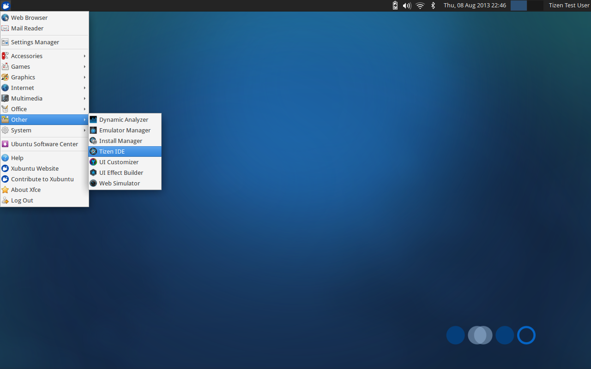Open Mail Reader

pos(44,28)
